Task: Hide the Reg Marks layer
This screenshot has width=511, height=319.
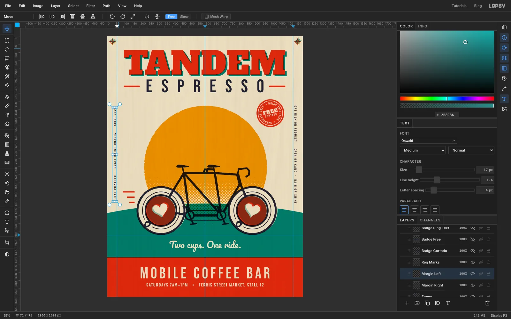Action: tap(473, 262)
